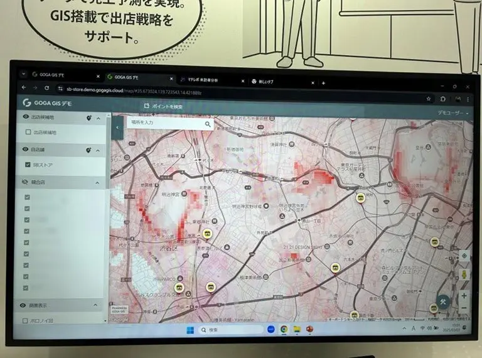Image resolution: width=482 pixels, height=358 pixels.
Task: Reload the page with refresh icon
Action: (x=46, y=88)
